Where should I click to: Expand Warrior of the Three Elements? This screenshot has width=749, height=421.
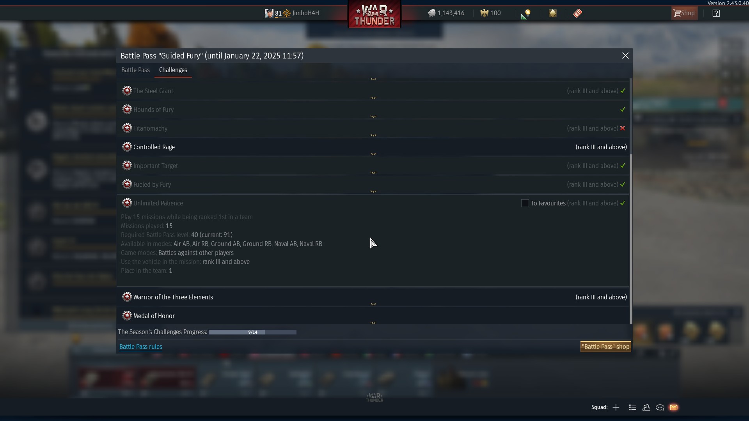tap(373, 297)
